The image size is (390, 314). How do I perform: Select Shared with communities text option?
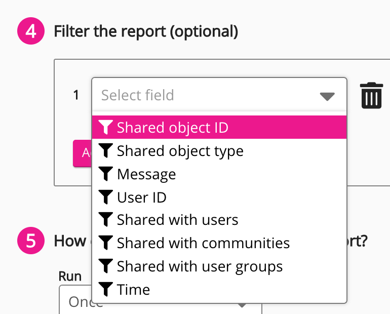click(203, 243)
